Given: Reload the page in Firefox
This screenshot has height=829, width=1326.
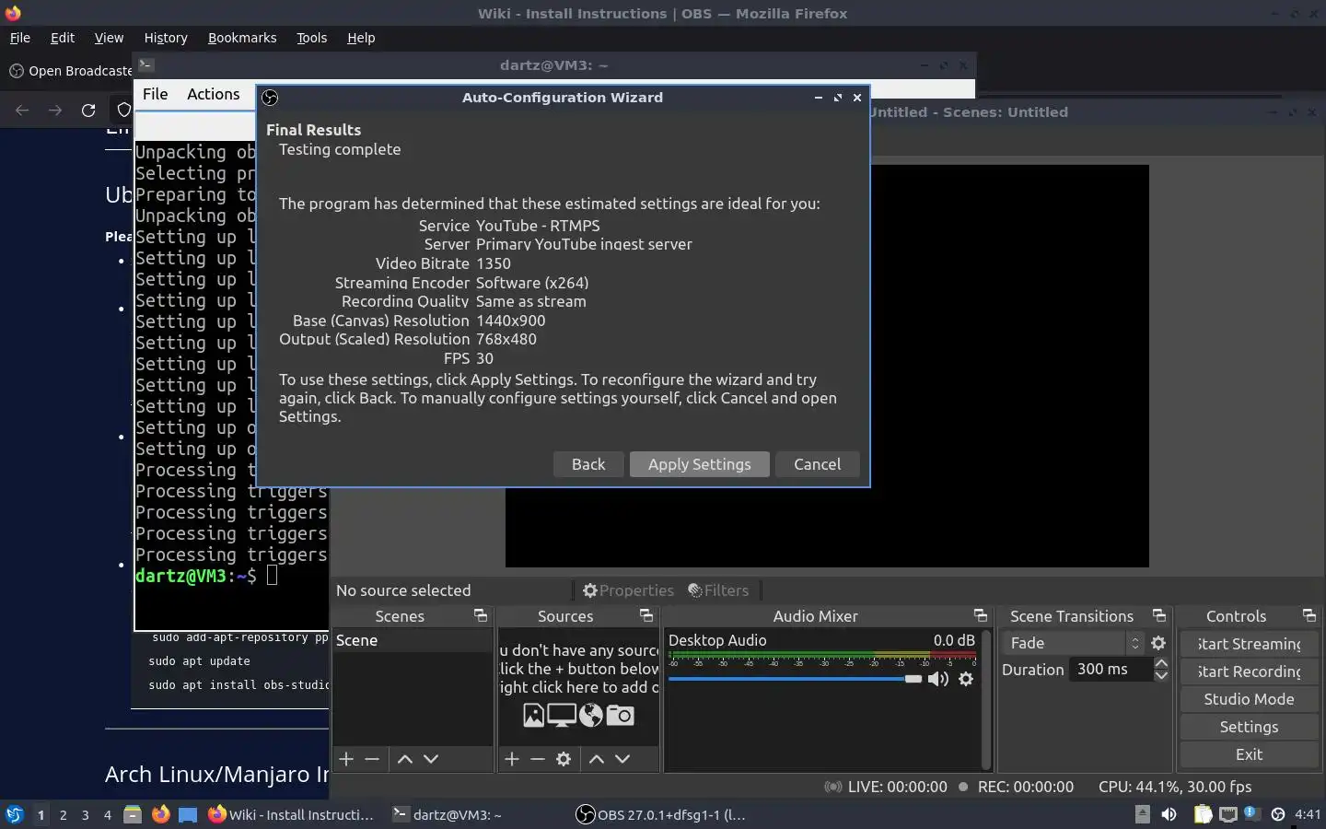Looking at the screenshot, I should click(x=88, y=111).
